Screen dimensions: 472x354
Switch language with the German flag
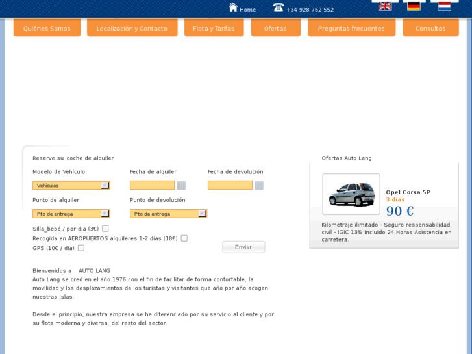click(414, 6)
